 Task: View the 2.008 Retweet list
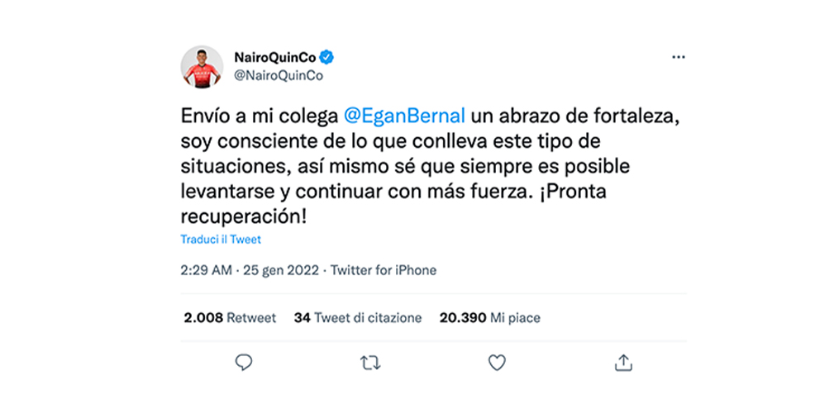tap(229, 317)
